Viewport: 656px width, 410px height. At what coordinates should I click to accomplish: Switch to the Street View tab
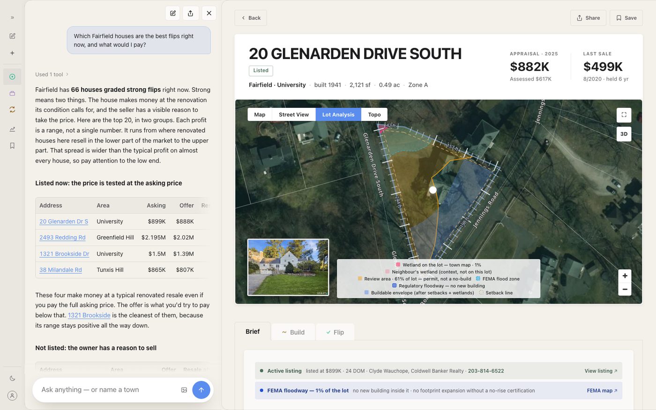pyautogui.click(x=294, y=115)
